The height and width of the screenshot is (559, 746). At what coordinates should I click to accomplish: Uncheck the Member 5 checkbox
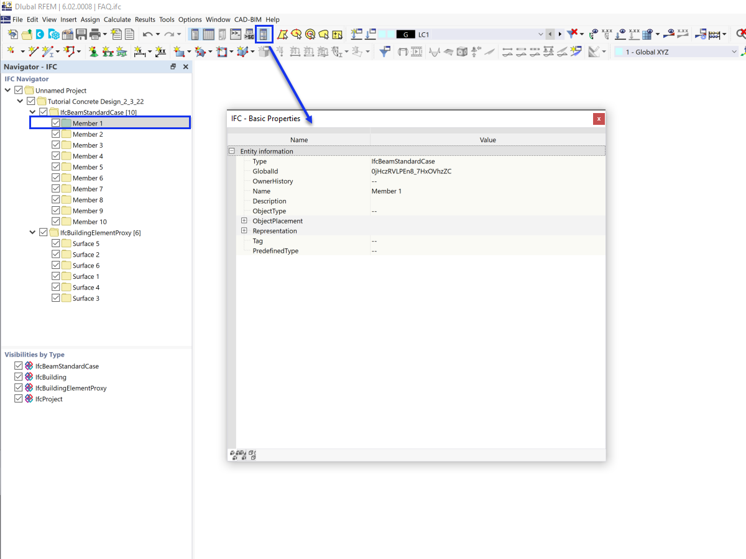tap(56, 166)
